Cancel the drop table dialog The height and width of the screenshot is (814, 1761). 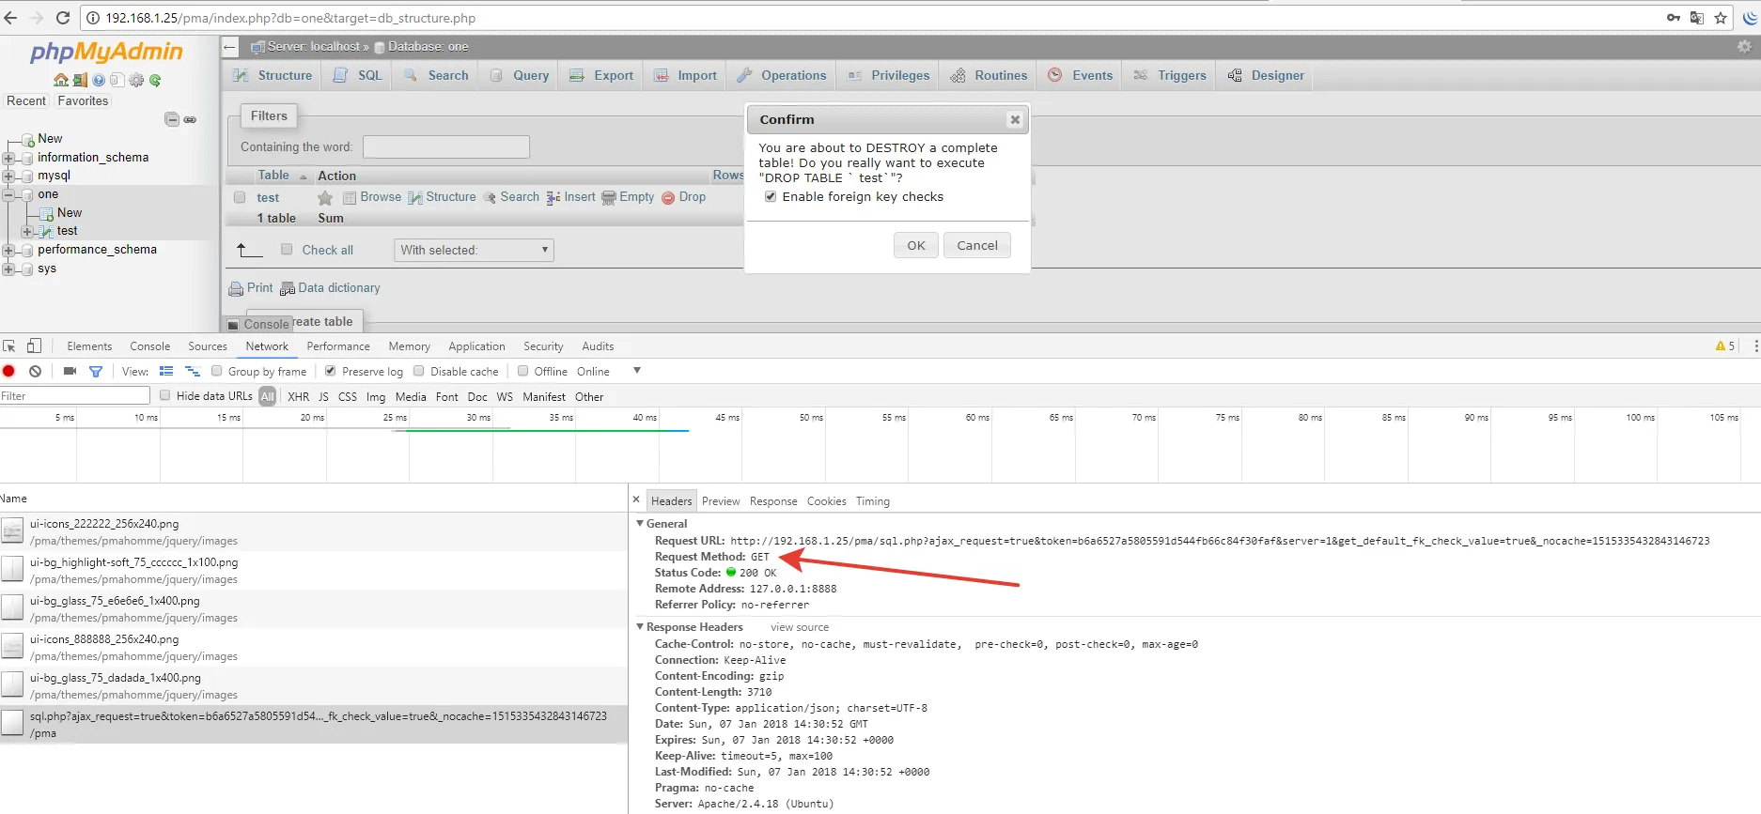[977, 245]
